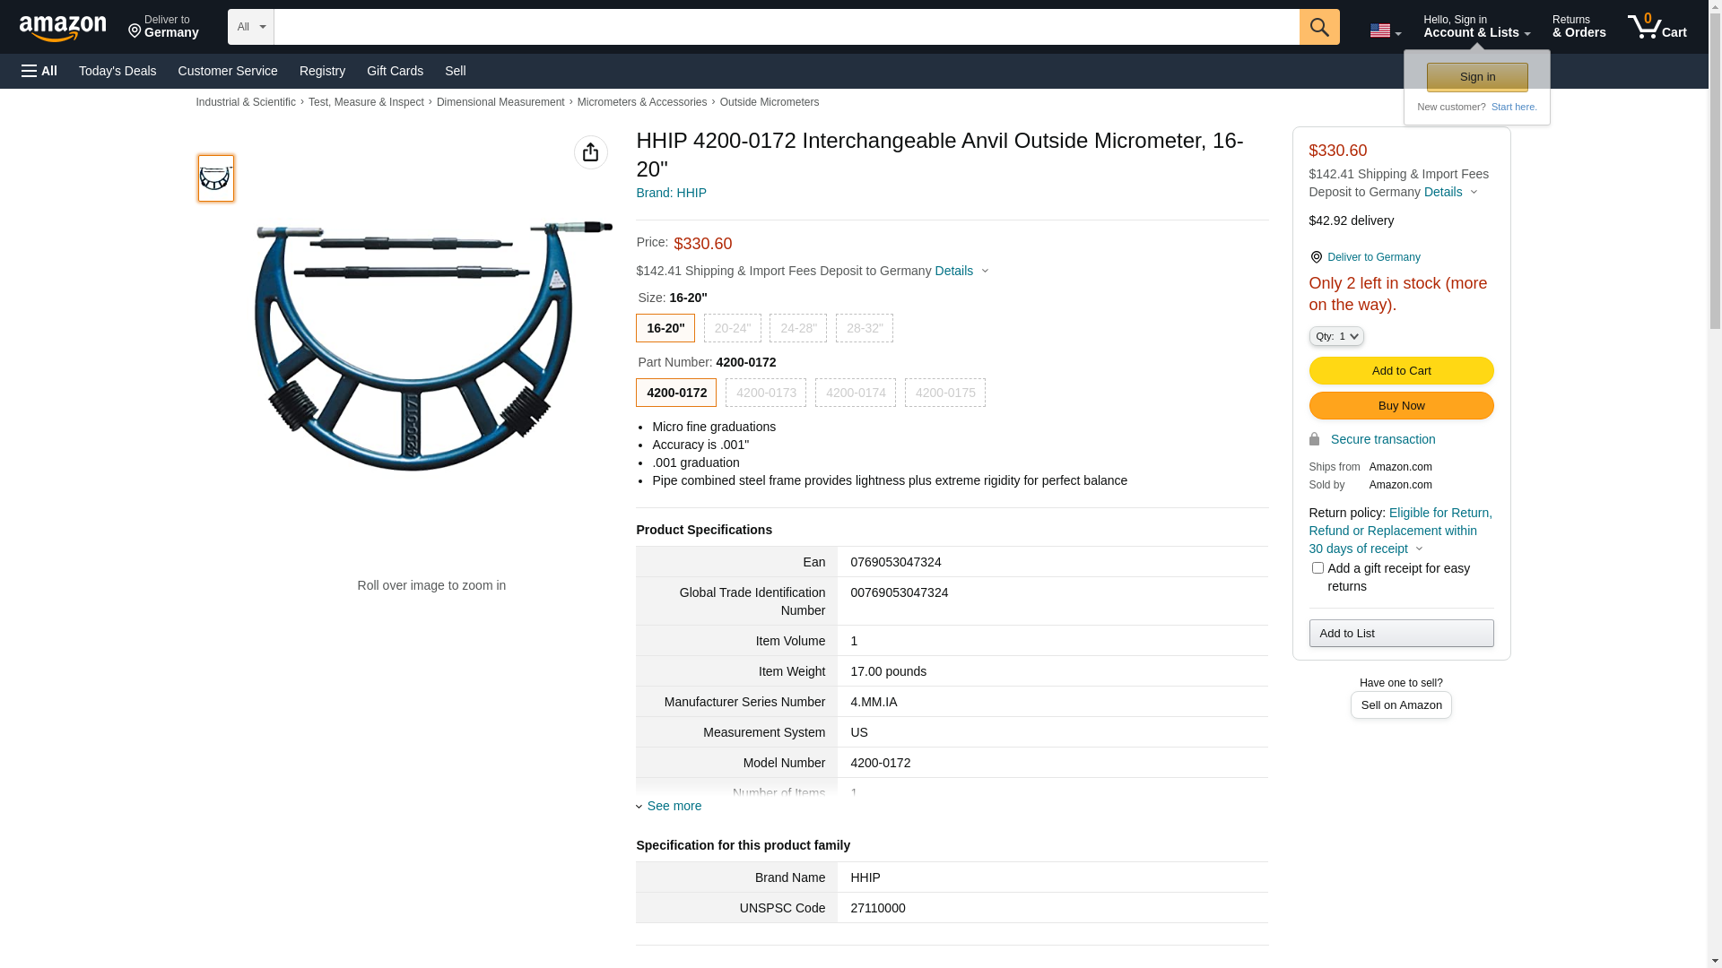1722x968 pixels.
Task: Open the All hamburger menu
Action: click(x=39, y=71)
